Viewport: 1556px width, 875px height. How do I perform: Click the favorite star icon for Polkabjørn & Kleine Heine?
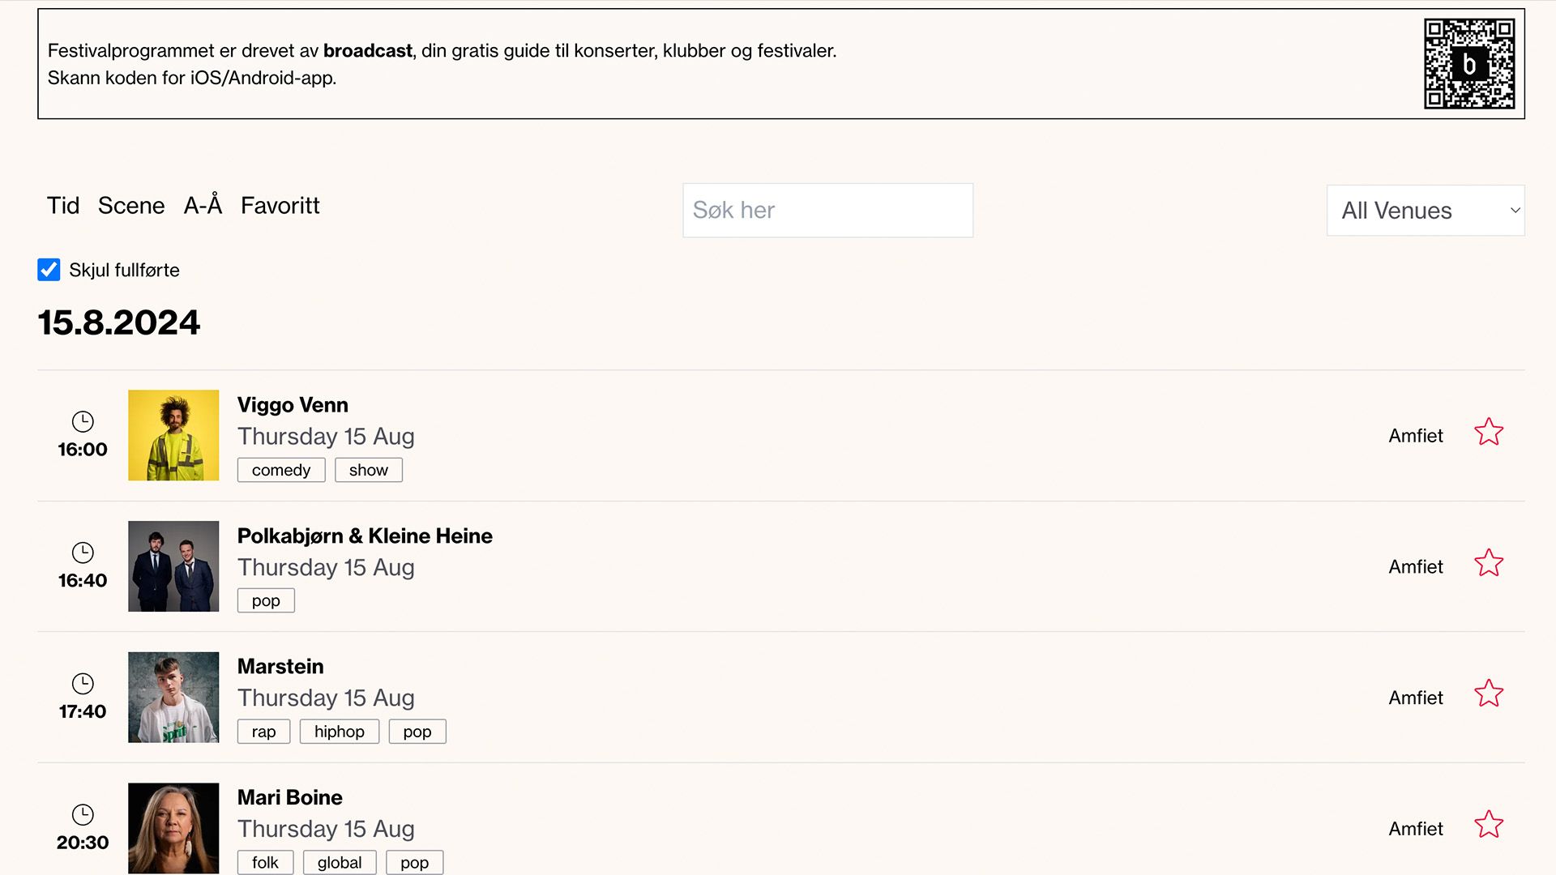(1489, 564)
